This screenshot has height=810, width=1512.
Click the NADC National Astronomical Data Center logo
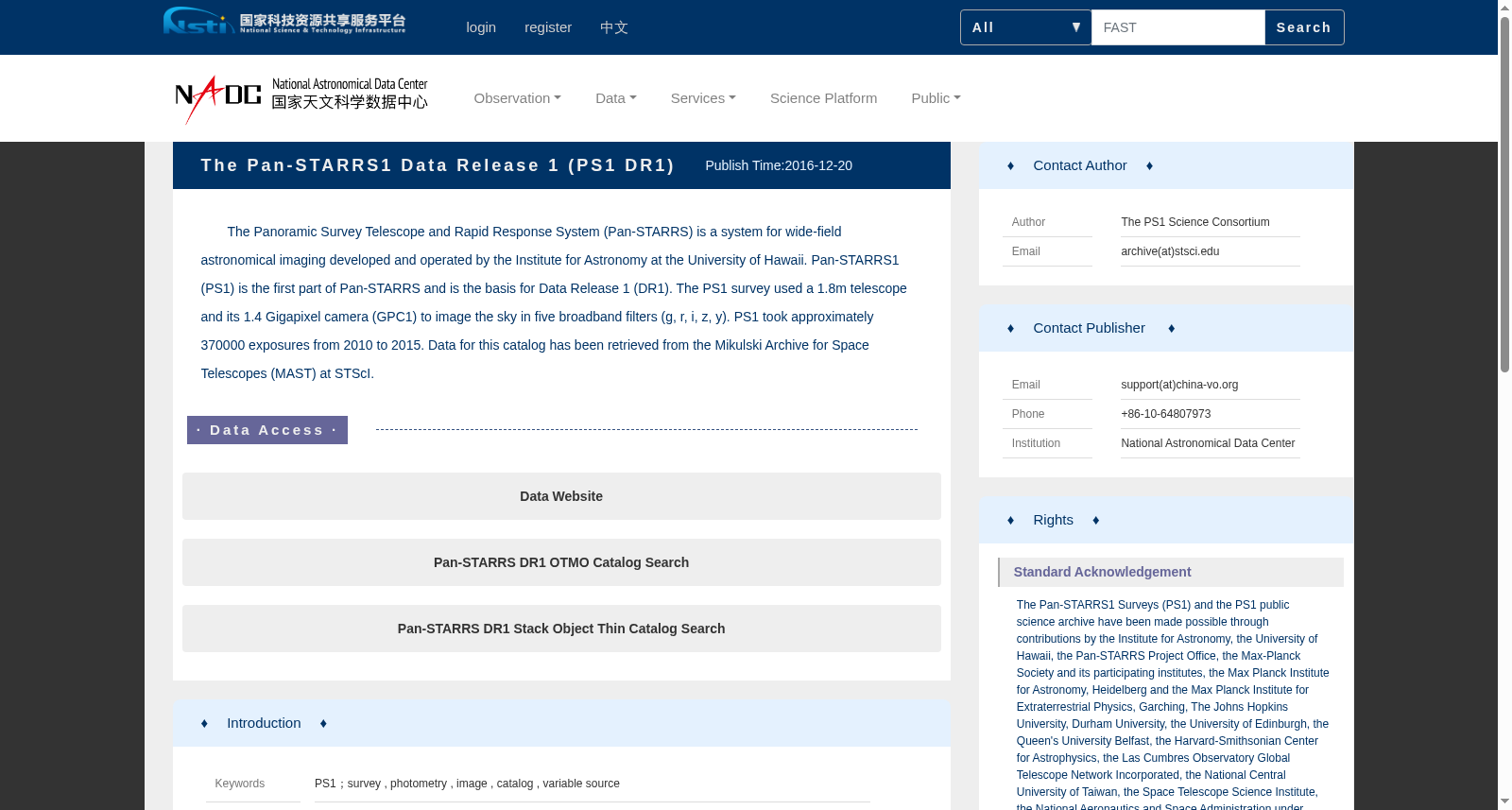point(301,98)
